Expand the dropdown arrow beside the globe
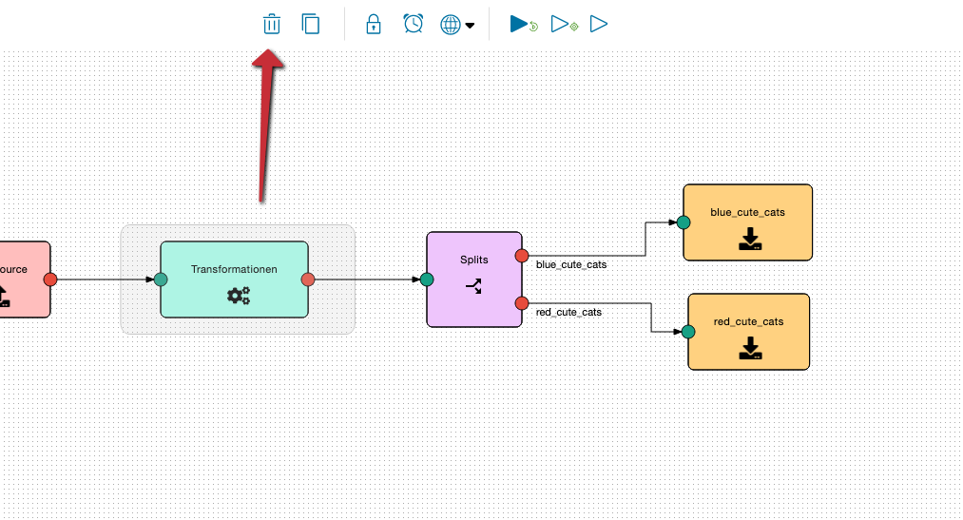The width and height of the screenshot is (963, 520). [x=470, y=26]
